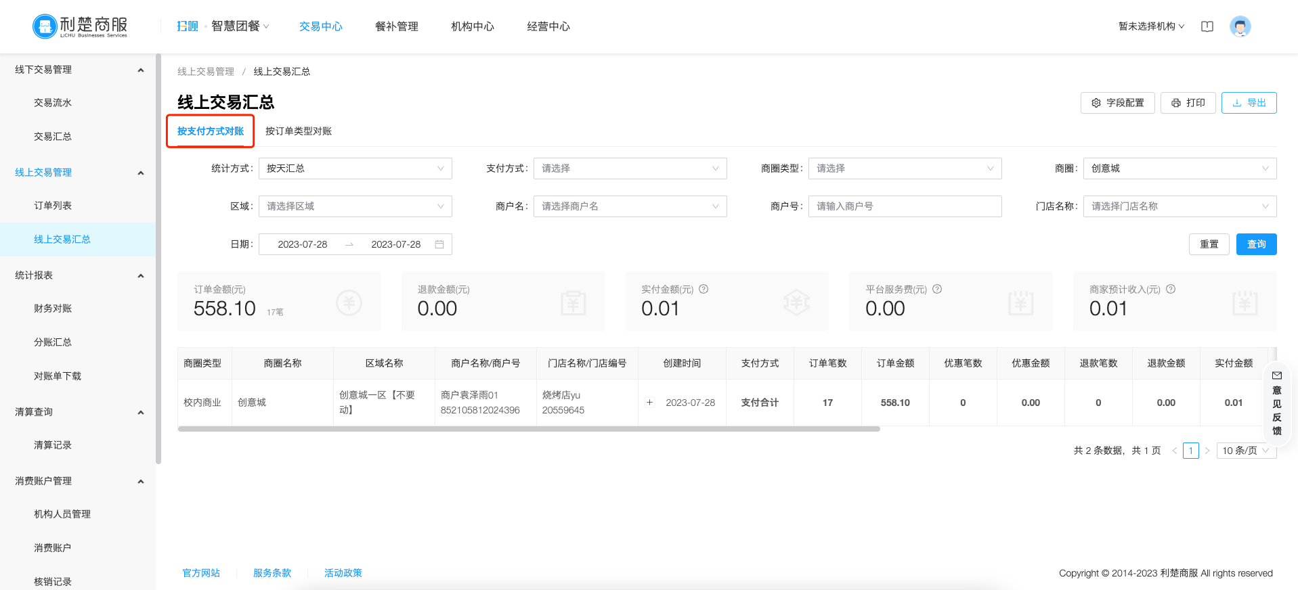Viewport: 1298px width, 590px height.
Task: Click the yen icon on 订单金额 card
Action: pos(349,302)
